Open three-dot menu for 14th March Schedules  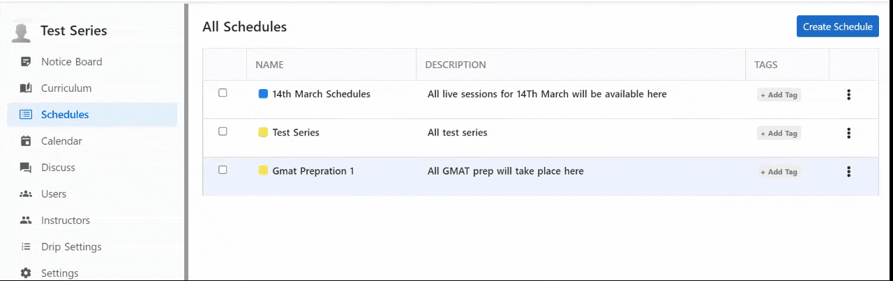pos(848,95)
